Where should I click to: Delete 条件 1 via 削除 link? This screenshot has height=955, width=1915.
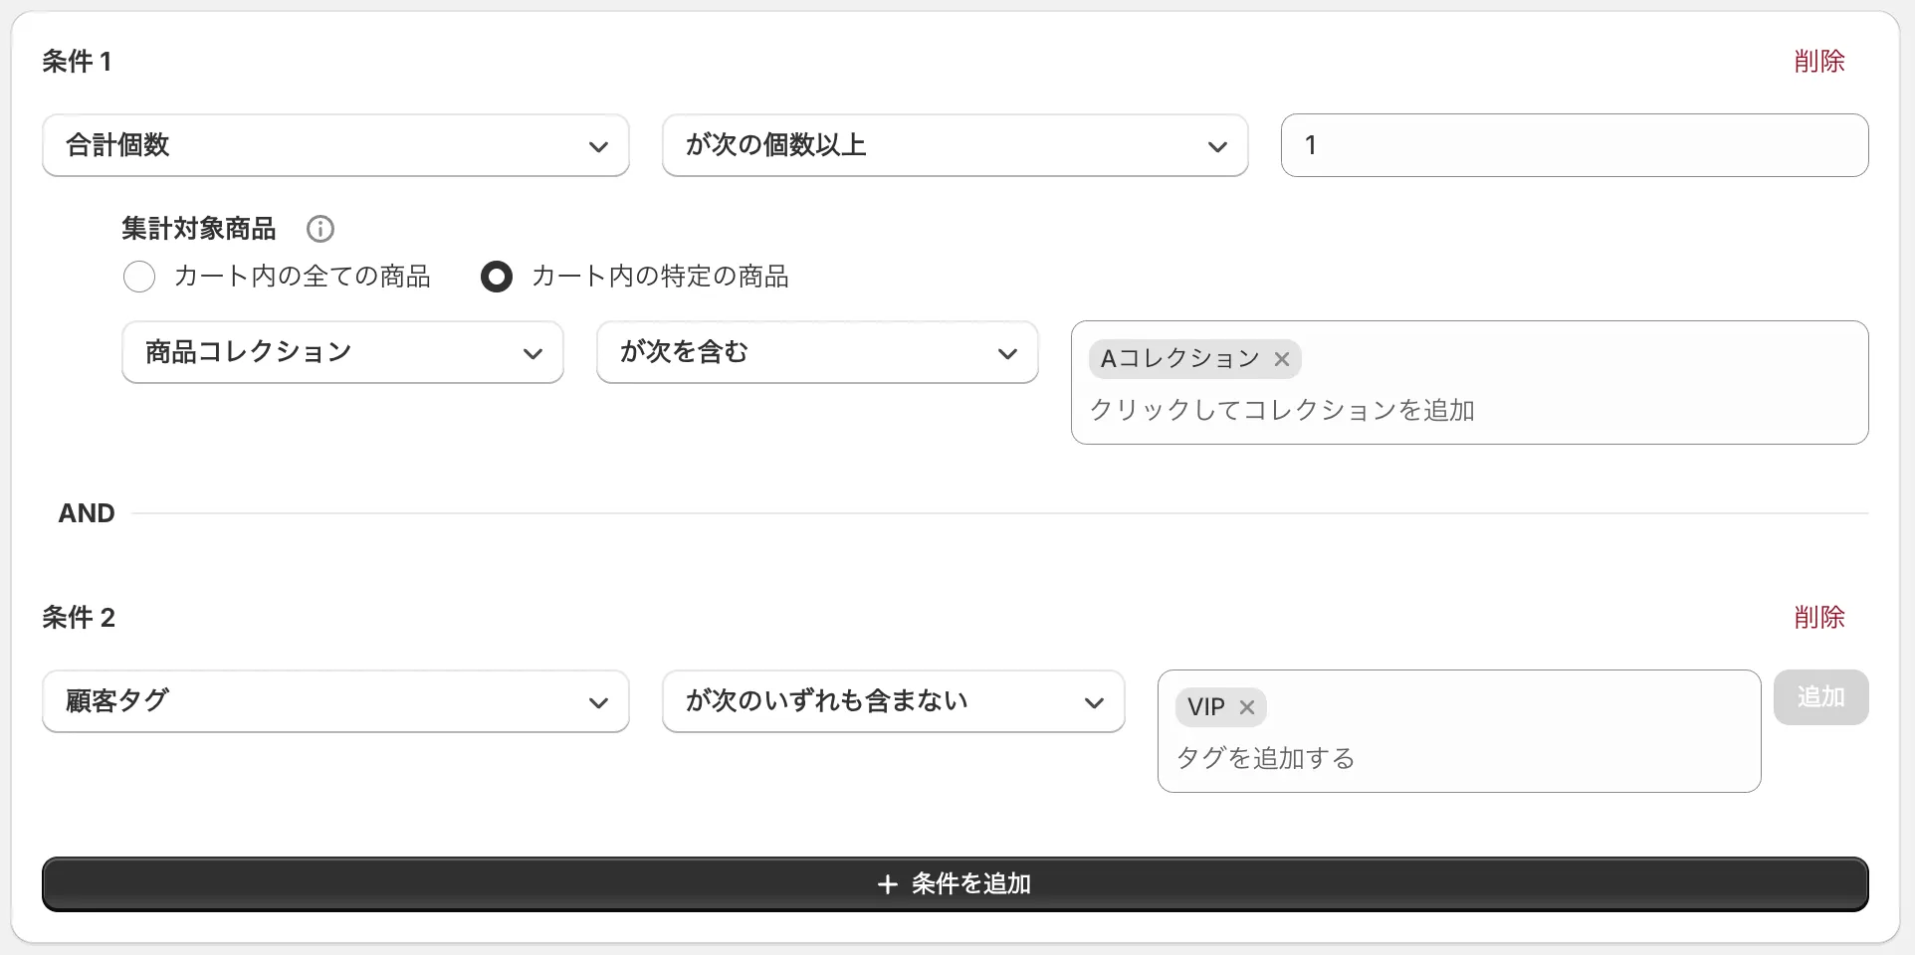pos(1819,61)
